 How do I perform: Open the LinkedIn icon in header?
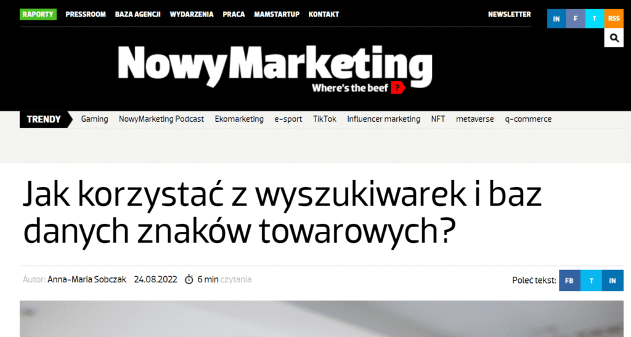556,18
